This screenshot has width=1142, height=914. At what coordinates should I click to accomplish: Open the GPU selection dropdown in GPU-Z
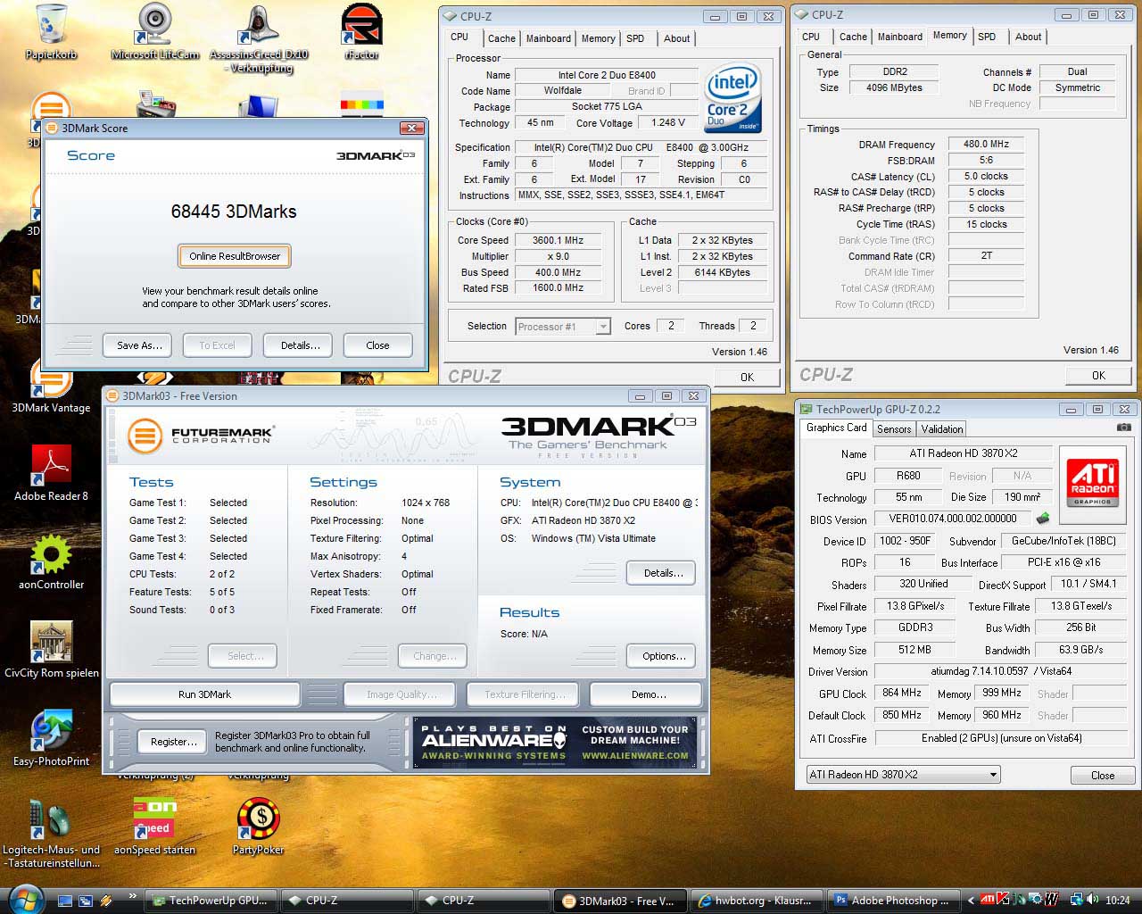[x=902, y=774]
